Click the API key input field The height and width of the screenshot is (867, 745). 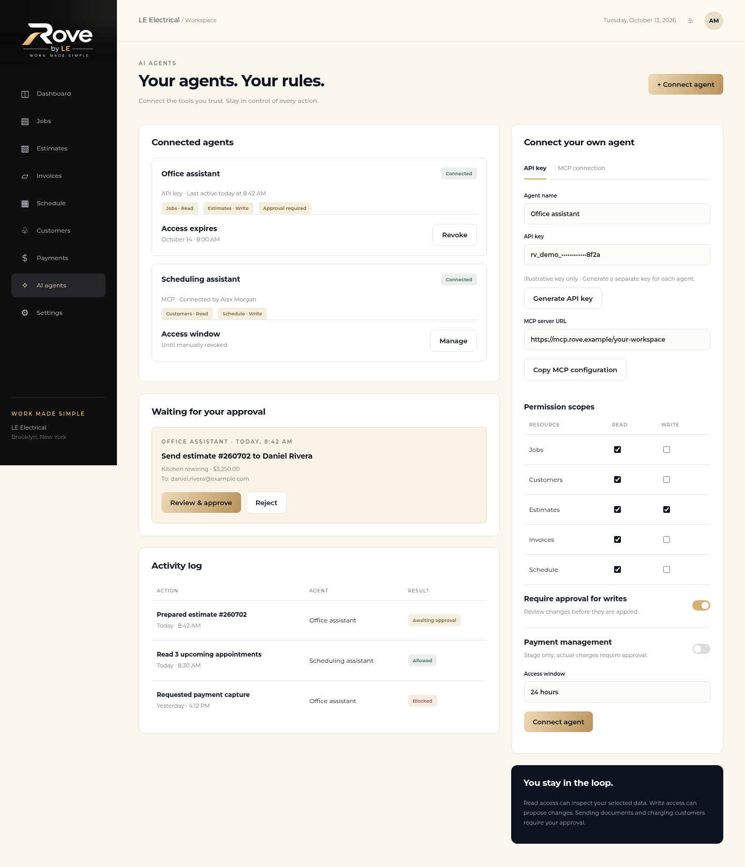click(617, 254)
